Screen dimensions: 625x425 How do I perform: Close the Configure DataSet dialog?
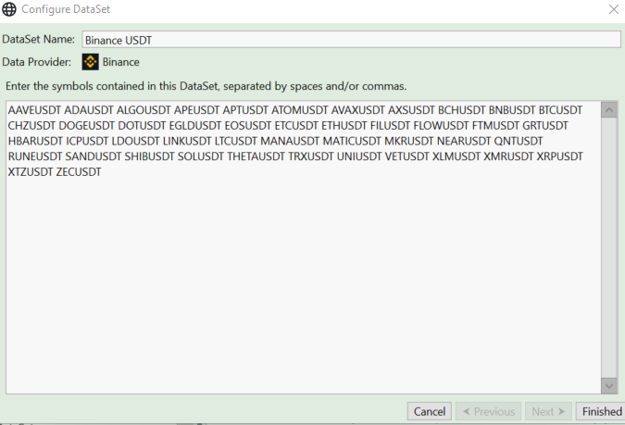point(613,9)
